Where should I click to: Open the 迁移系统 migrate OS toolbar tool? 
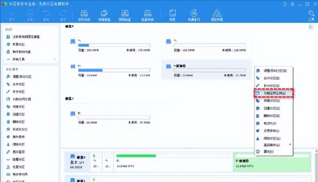[x=84, y=16]
